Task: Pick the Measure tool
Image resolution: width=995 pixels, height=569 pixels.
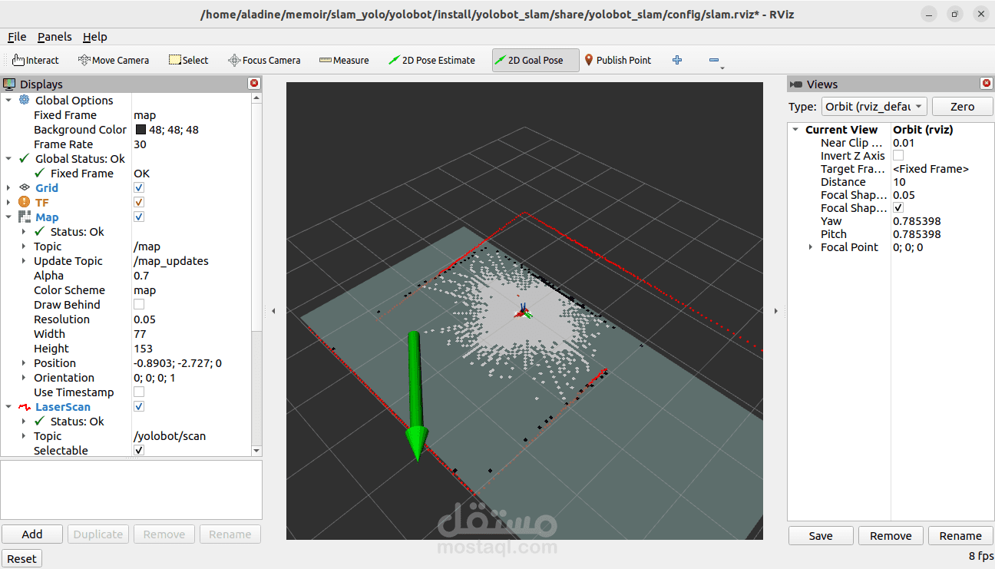Action: pos(344,60)
